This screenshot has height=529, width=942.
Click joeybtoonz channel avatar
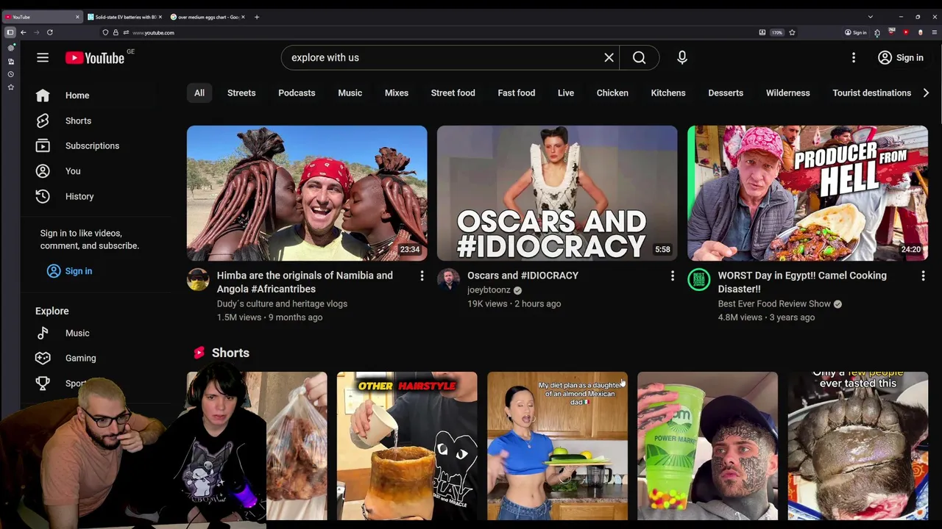pyautogui.click(x=448, y=279)
